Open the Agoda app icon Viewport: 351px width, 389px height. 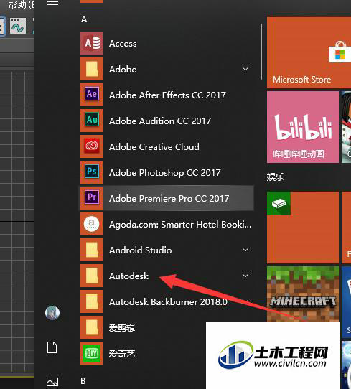[x=92, y=224]
